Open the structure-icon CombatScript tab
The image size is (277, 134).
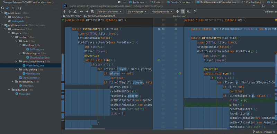pos(253,2)
